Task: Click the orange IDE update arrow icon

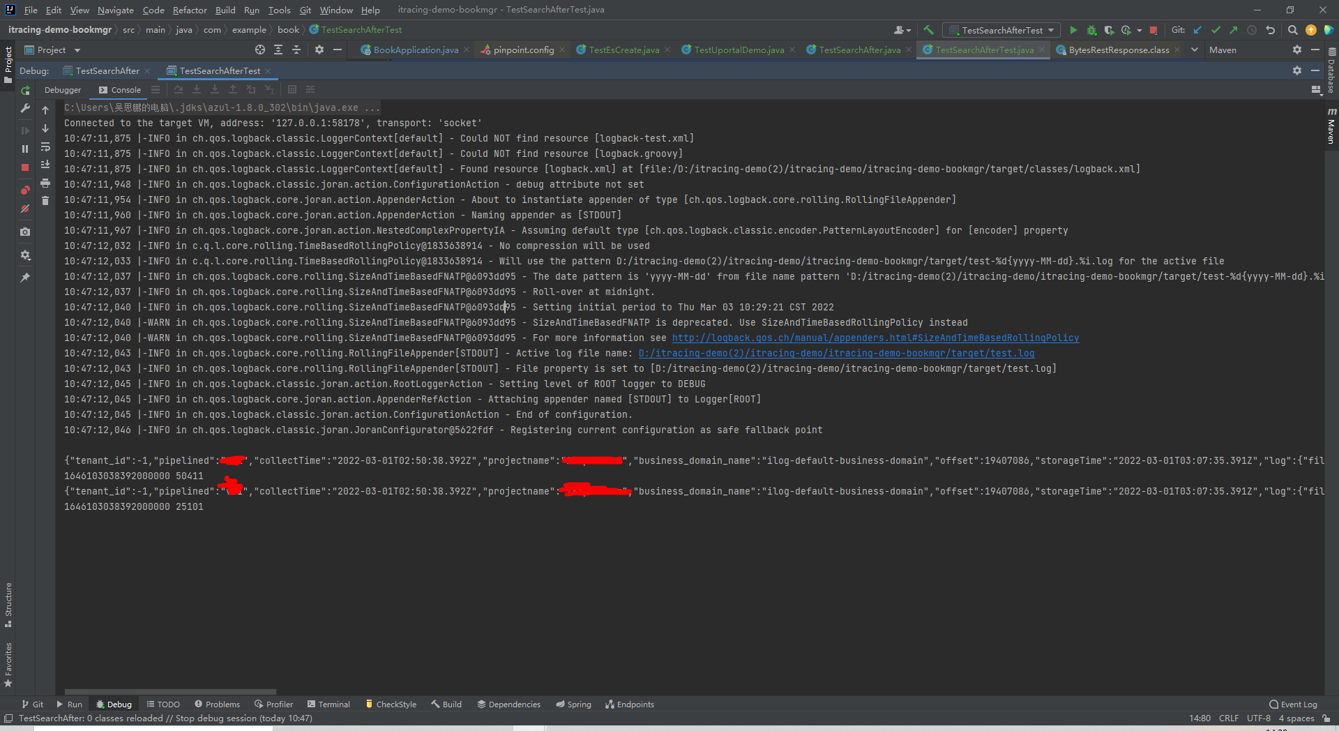Action: pos(1311,30)
